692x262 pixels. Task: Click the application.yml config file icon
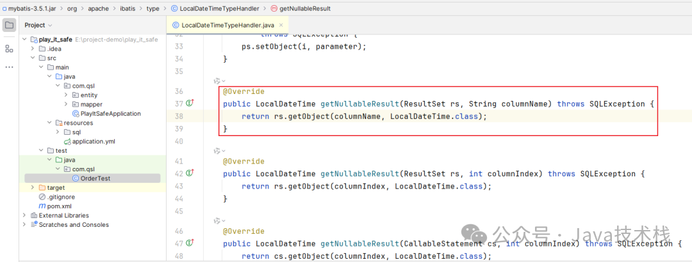[67, 141]
